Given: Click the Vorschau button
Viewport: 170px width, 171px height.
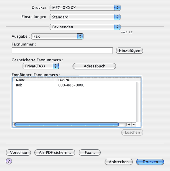Looking at the screenshot, I should click(x=18, y=152).
